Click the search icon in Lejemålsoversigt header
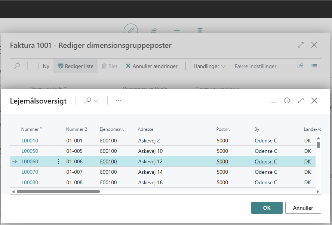 click(x=88, y=100)
